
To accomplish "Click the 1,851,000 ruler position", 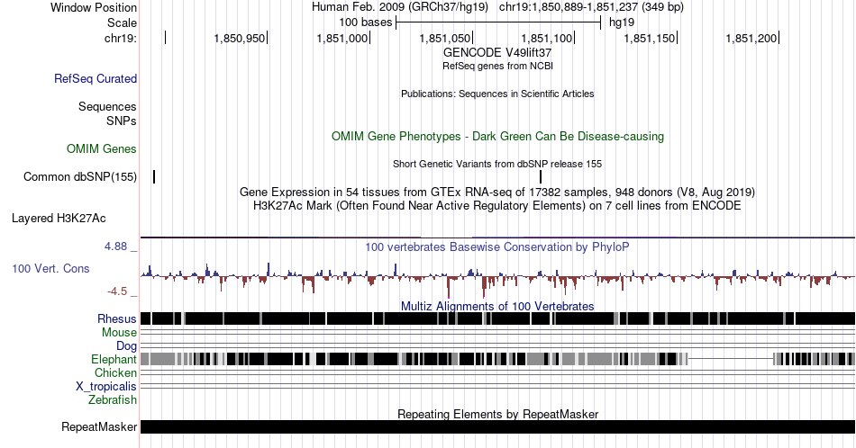I will click(x=341, y=38).
